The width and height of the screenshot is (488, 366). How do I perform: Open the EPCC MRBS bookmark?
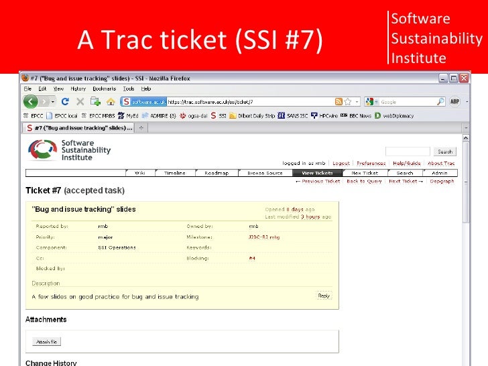pyautogui.click(x=99, y=116)
